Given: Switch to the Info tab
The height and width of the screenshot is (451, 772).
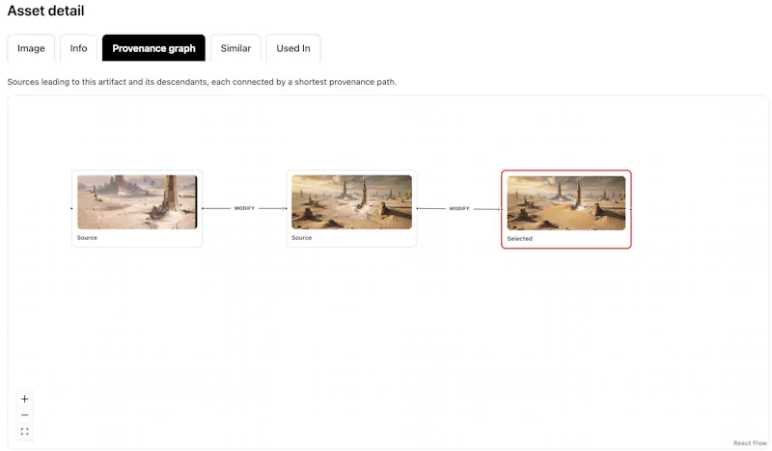Looking at the screenshot, I should point(79,48).
